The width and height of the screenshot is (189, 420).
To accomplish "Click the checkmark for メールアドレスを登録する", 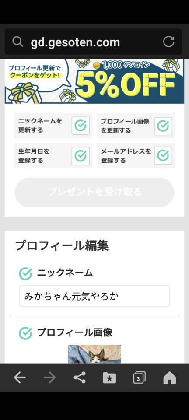I will point(163,156).
